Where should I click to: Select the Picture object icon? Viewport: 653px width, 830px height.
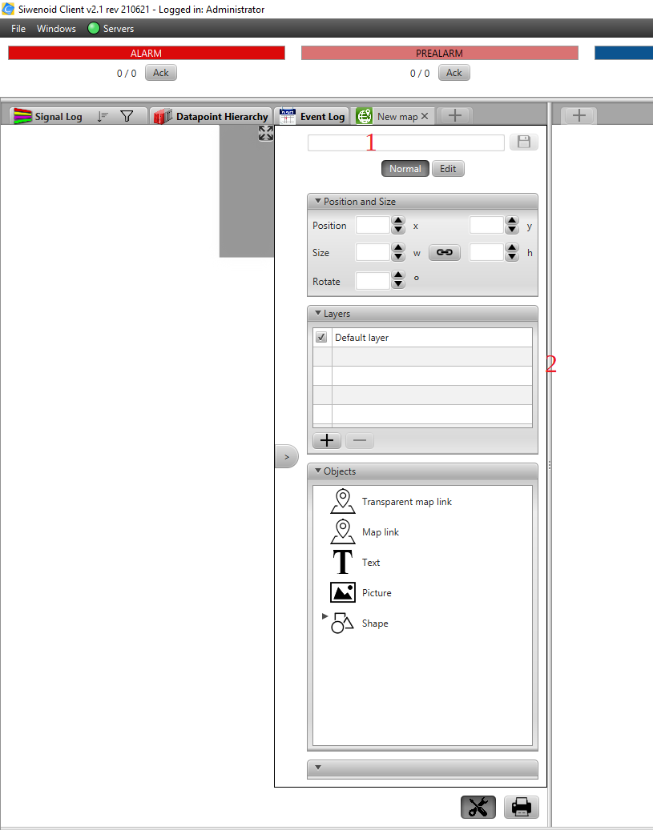(x=343, y=593)
